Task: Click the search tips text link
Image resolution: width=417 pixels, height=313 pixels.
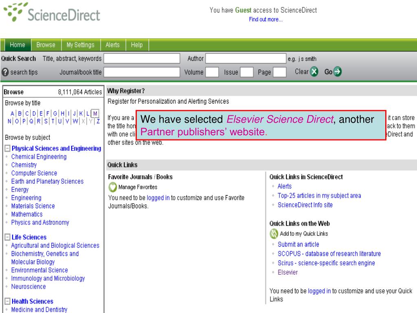Action: point(24,72)
